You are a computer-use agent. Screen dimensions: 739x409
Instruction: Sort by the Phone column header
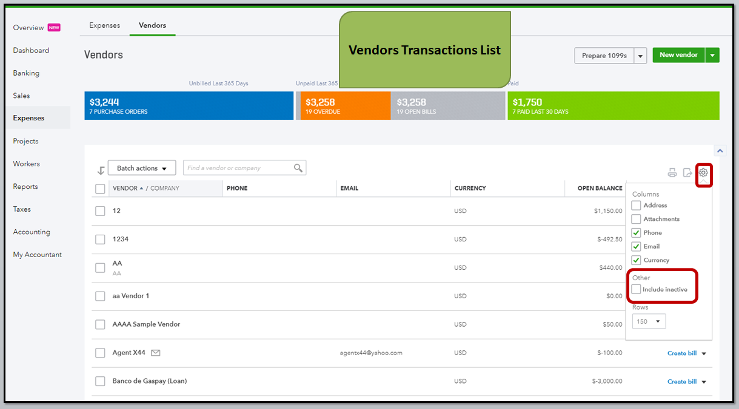[x=237, y=188]
